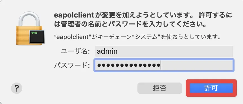
Task: Focus the ユーザ名 input field
Action: (x=164, y=51)
